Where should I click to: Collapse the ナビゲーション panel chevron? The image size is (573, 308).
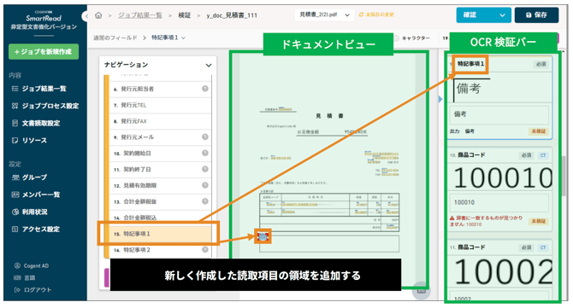pos(209,65)
